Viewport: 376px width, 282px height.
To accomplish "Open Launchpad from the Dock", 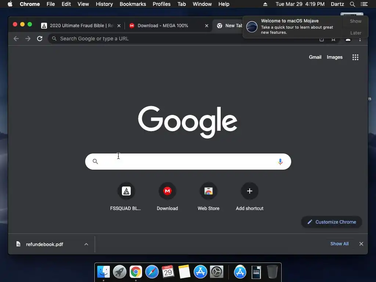I will point(120,272).
